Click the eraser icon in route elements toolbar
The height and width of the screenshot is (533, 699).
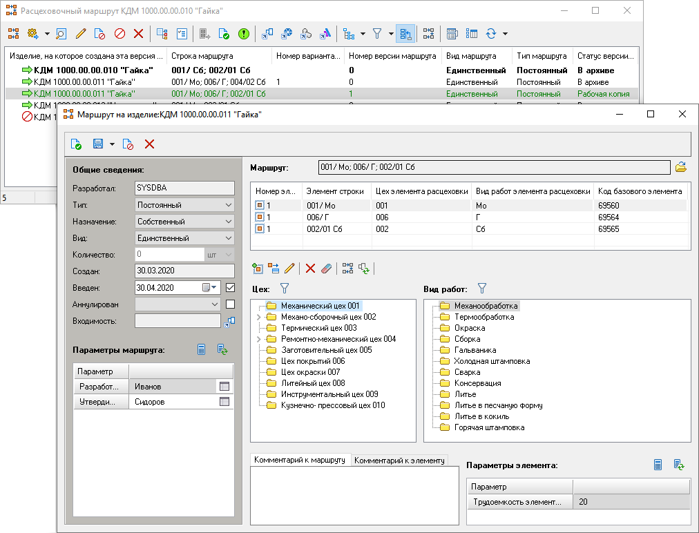point(327,268)
